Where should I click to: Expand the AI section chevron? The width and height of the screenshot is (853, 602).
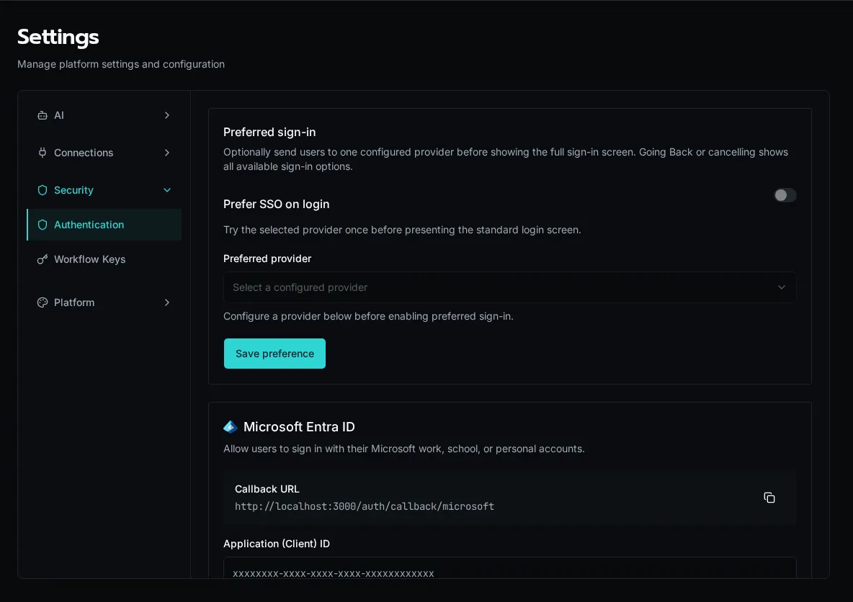click(167, 115)
